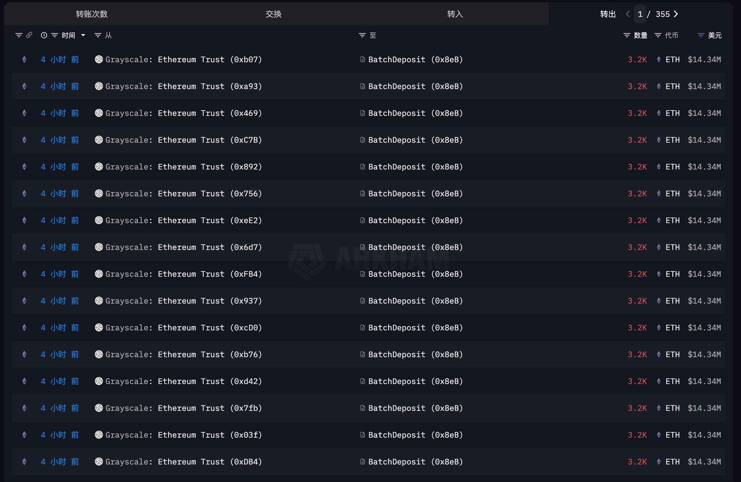Open the filter for the 至 column
Image resolution: width=741 pixels, height=482 pixels.
pos(362,35)
